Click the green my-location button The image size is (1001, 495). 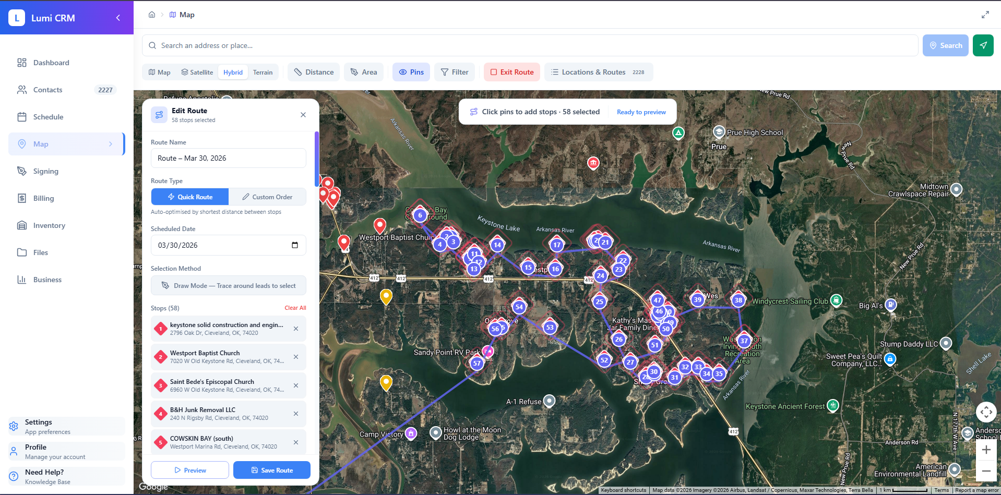[x=983, y=45]
